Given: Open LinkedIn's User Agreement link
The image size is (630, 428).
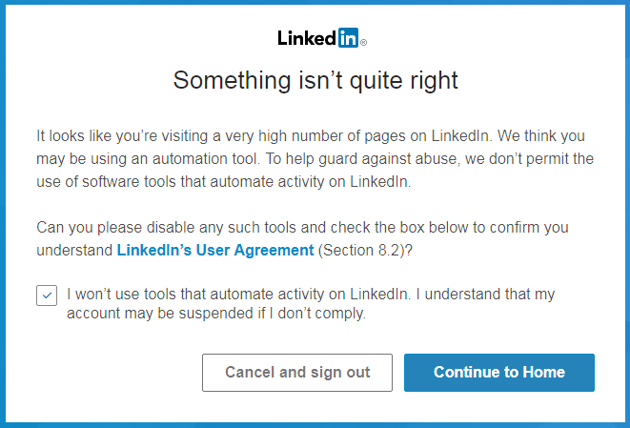Looking at the screenshot, I should (x=215, y=250).
